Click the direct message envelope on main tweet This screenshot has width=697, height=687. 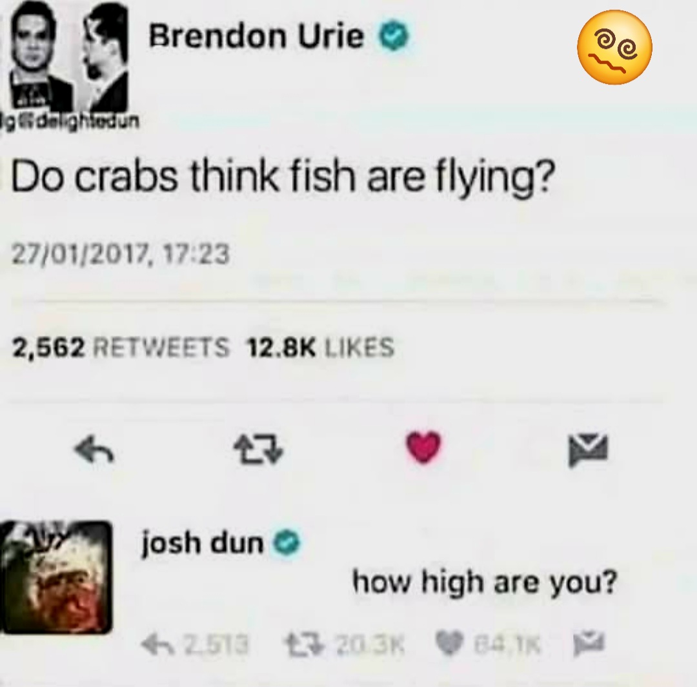(x=588, y=450)
